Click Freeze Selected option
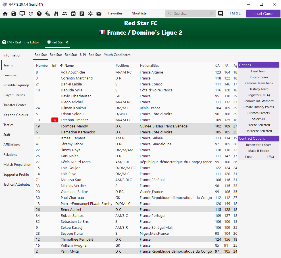This screenshot has width=281, height=258. pos(259,125)
